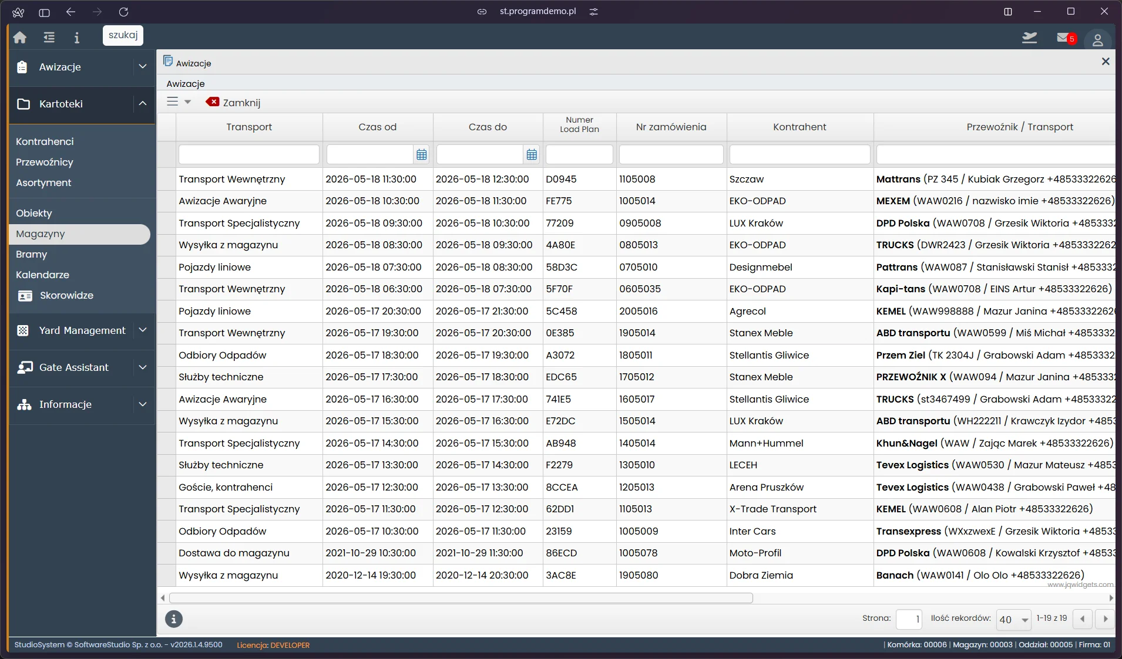Open the info icon in top bar
The height and width of the screenshot is (659, 1122).
[76, 38]
